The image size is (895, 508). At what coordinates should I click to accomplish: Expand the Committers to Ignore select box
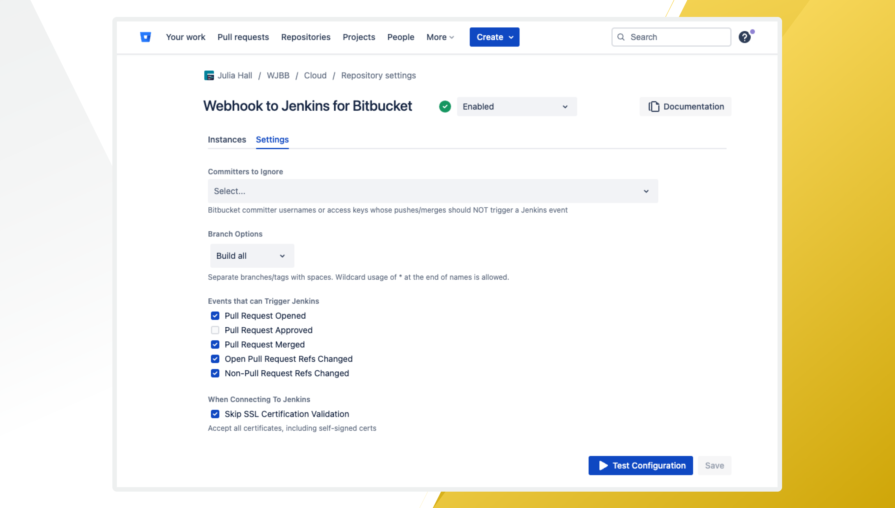pos(433,191)
